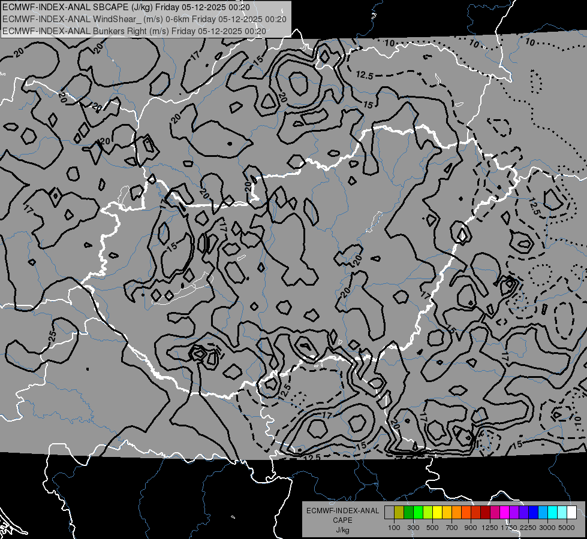This screenshot has width=587, height=539.
Task: Click the 2250 tick label in the legend
Action: coord(528,528)
